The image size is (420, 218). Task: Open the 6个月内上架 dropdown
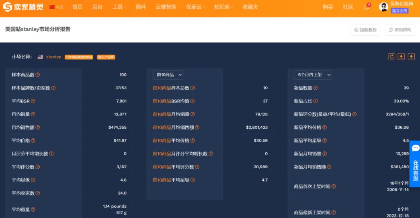click(x=313, y=75)
